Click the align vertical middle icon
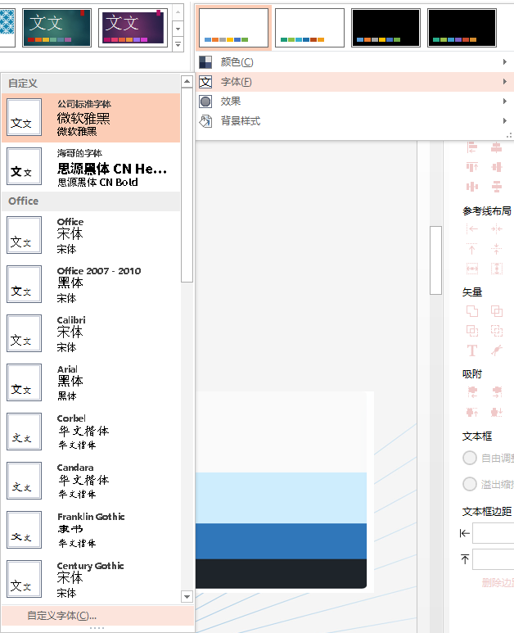The width and height of the screenshot is (514, 633). 497,167
